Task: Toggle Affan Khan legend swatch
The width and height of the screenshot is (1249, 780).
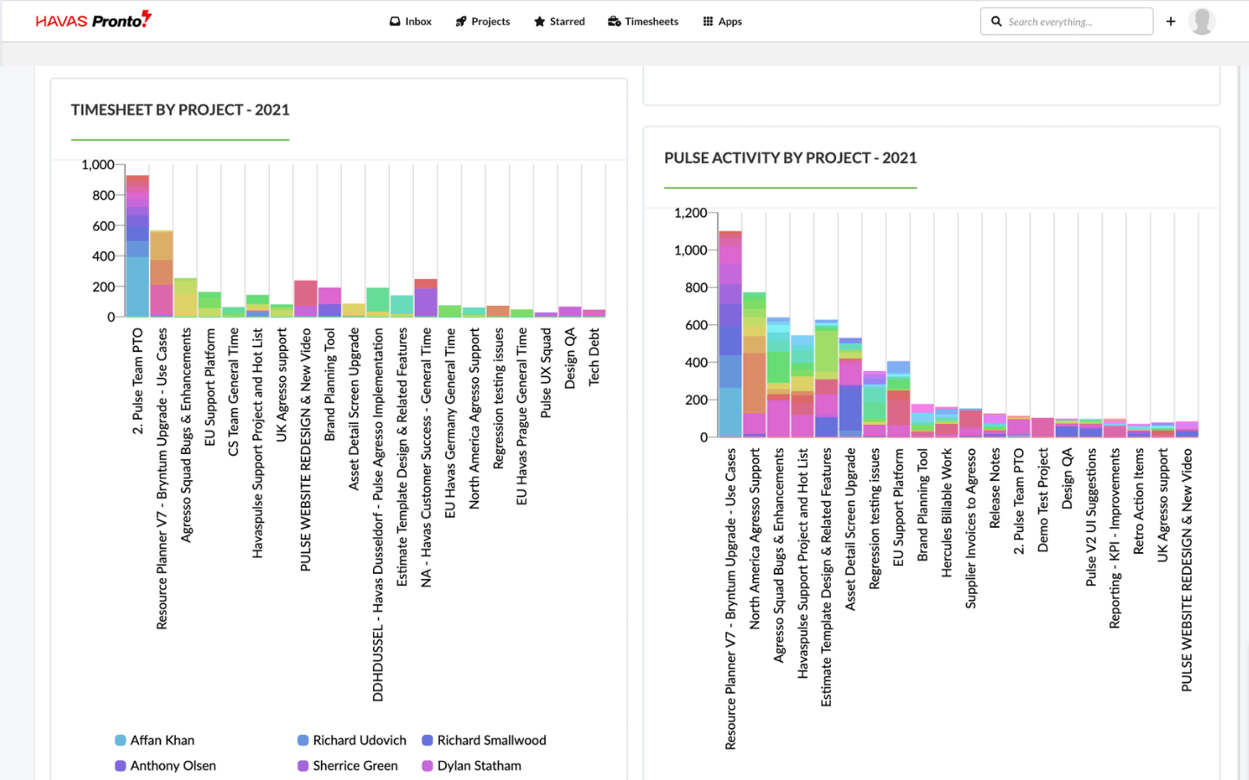Action: coord(121,740)
